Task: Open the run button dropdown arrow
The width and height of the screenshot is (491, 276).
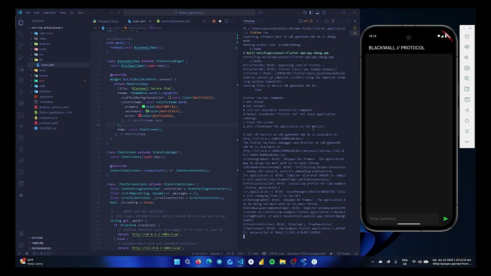Action: pos(209,21)
